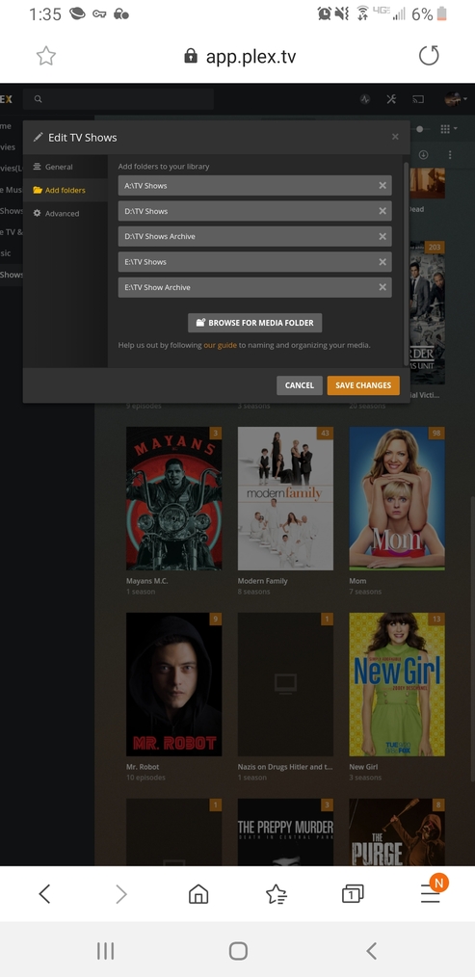
Task: Click the Plex cast icon
Action: (x=417, y=99)
